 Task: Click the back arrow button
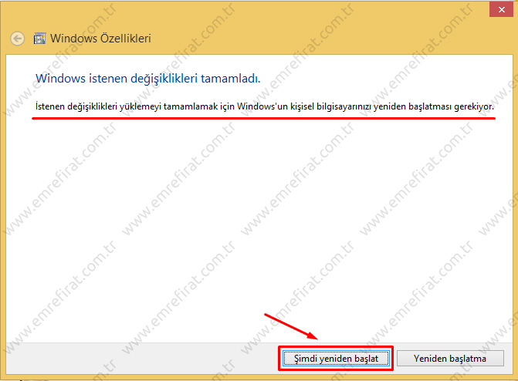coord(18,38)
